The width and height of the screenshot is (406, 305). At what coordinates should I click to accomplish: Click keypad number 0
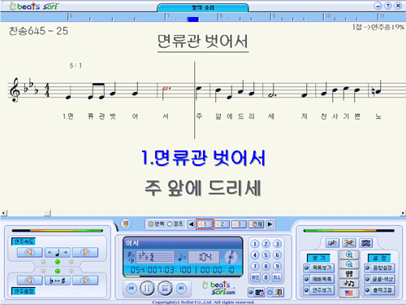266,277
